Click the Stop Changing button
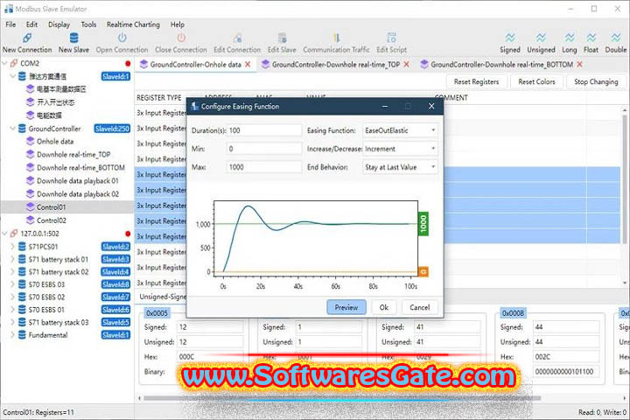 coord(596,81)
